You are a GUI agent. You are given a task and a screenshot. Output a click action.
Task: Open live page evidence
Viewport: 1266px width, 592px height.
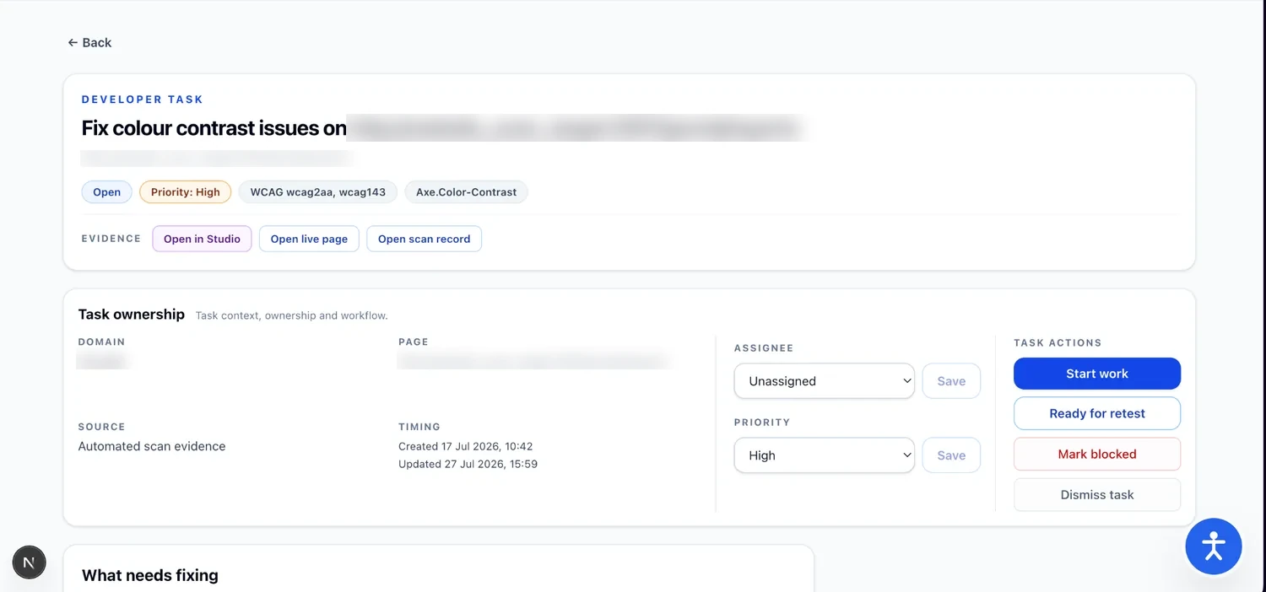coord(309,239)
